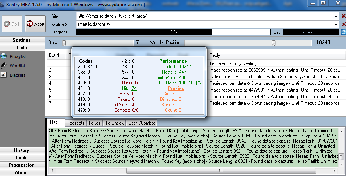Click the blue refresh icon next to List

(343, 32)
